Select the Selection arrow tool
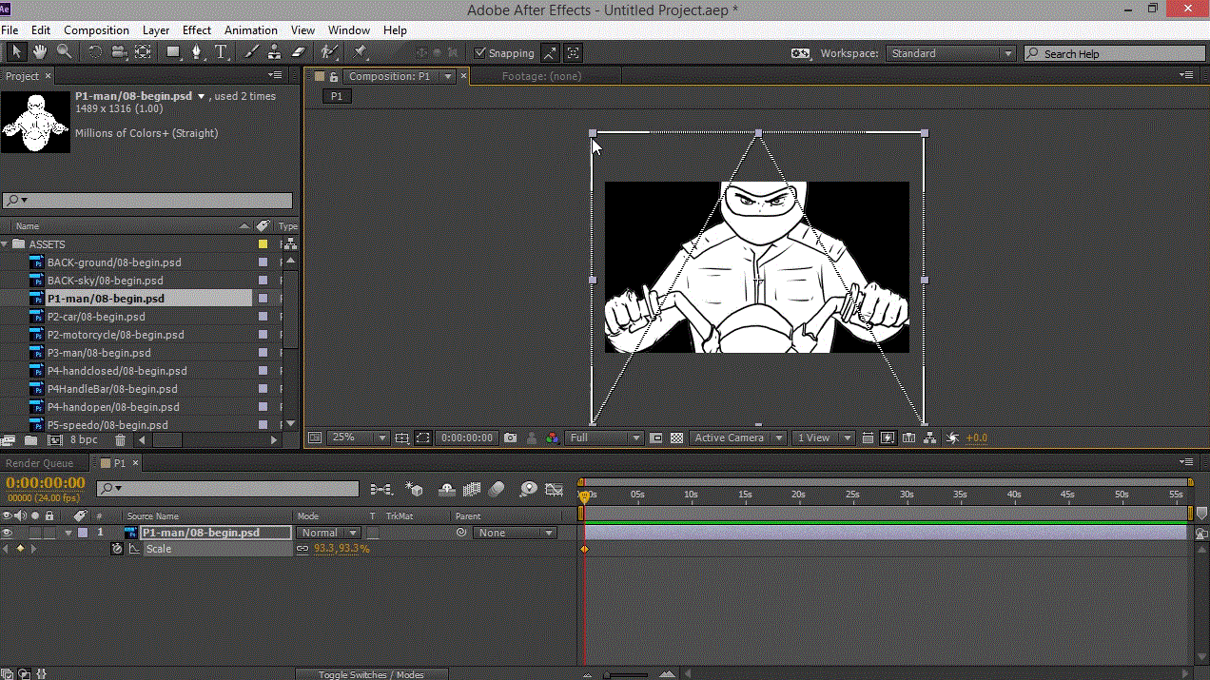Viewport: 1210px width, 680px height. click(x=16, y=52)
